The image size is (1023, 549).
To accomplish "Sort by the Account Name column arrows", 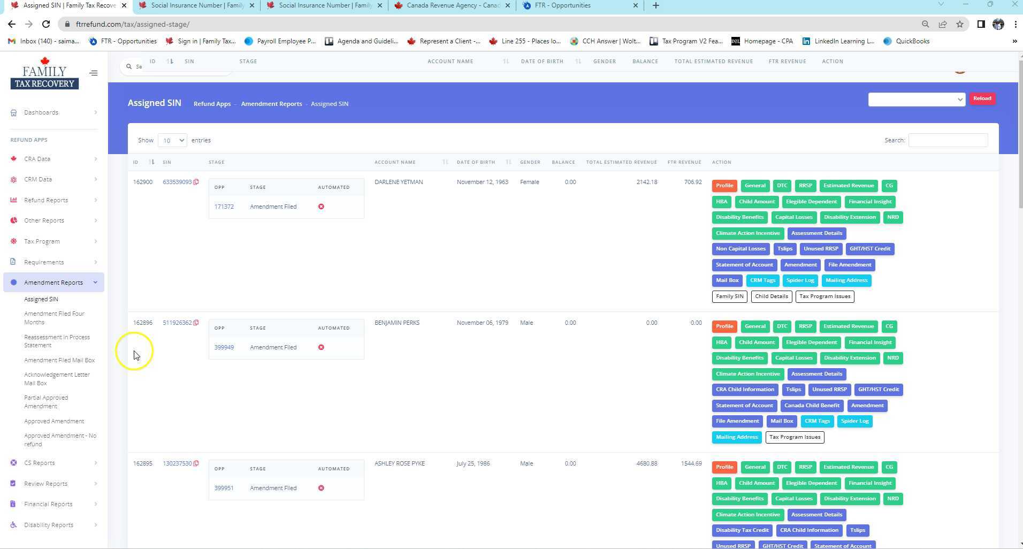I will pyautogui.click(x=445, y=162).
